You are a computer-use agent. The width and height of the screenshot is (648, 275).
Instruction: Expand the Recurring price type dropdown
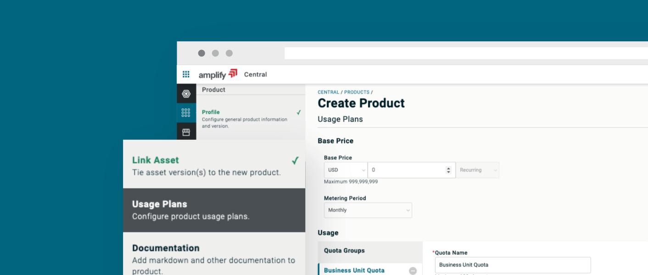[477, 170]
